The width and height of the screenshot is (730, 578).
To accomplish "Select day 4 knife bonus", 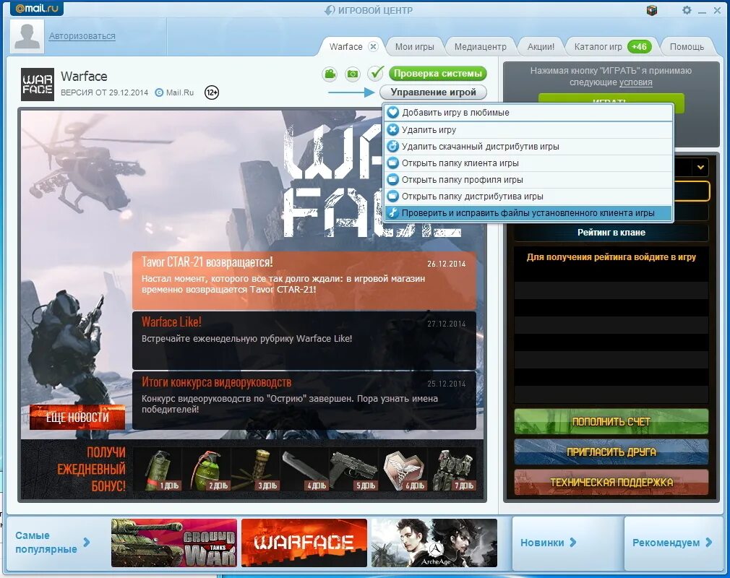I will (304, 469).
